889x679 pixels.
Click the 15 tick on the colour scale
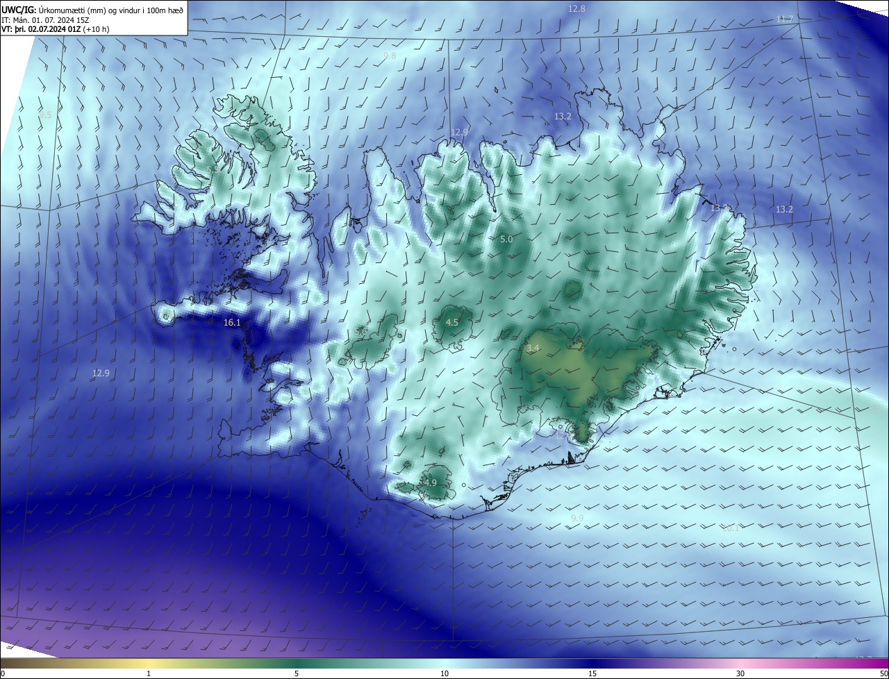coord(592,673)
